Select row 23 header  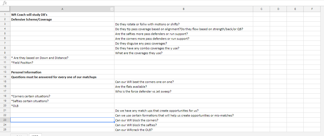(x=5, y=120)
